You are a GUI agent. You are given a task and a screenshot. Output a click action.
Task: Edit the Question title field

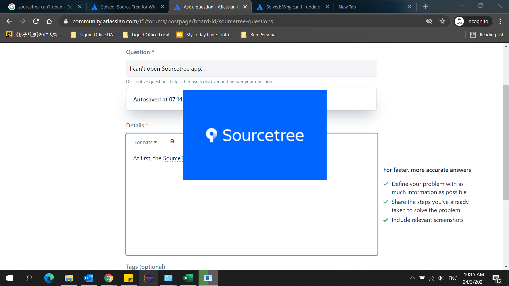[x=251, y=68]
